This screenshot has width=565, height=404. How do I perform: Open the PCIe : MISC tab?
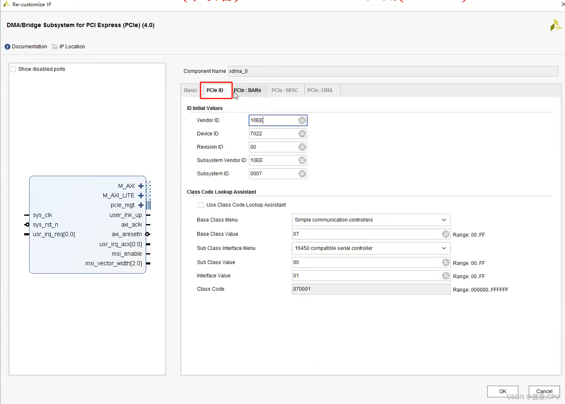285,90
